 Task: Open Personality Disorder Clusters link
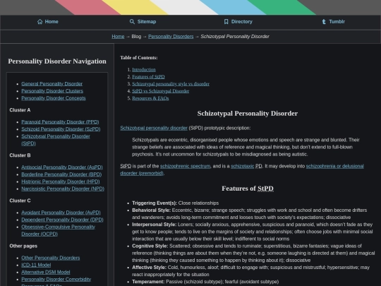(x=52, y=91)
